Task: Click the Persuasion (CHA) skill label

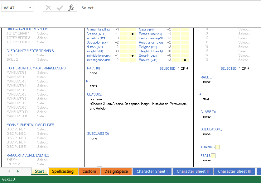Action: coord(151,43)
